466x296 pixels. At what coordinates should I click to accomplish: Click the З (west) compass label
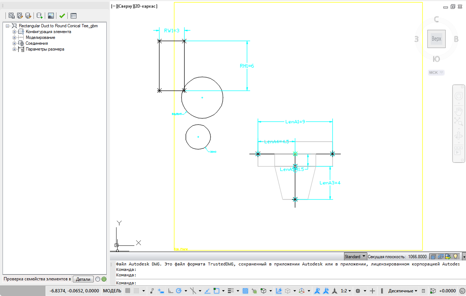point(416,39)
